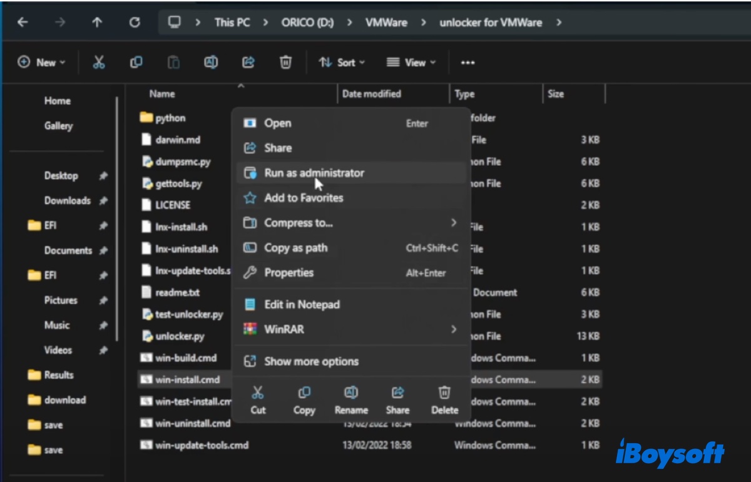The width and height of the screenshot is (751, 482).
Task: Click the Copy icon in top toolbar
Action: [136, 62]
